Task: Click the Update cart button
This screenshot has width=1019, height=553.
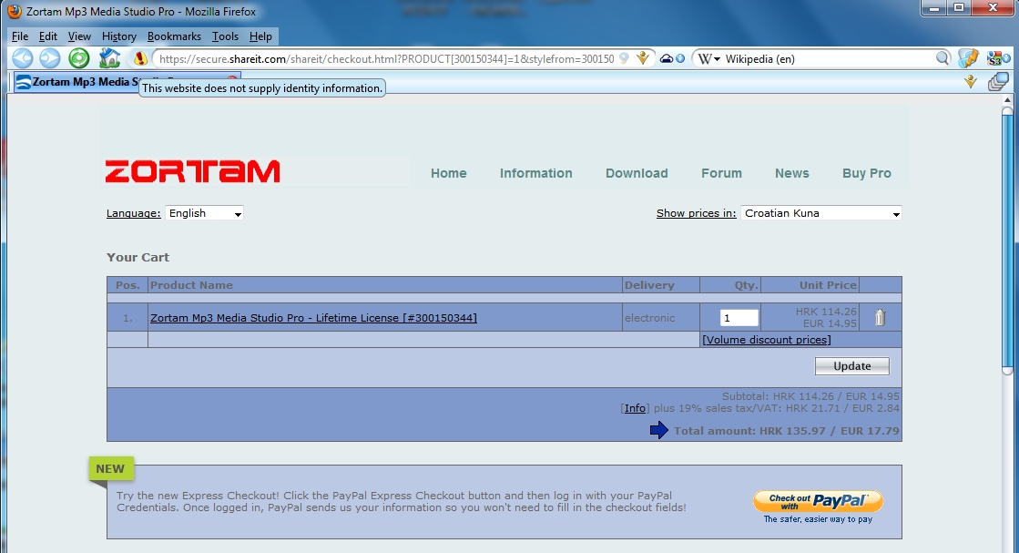Action: [852, 366]
